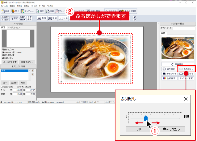
Task: Click やり直す redo button
Action: click(5, 19)
